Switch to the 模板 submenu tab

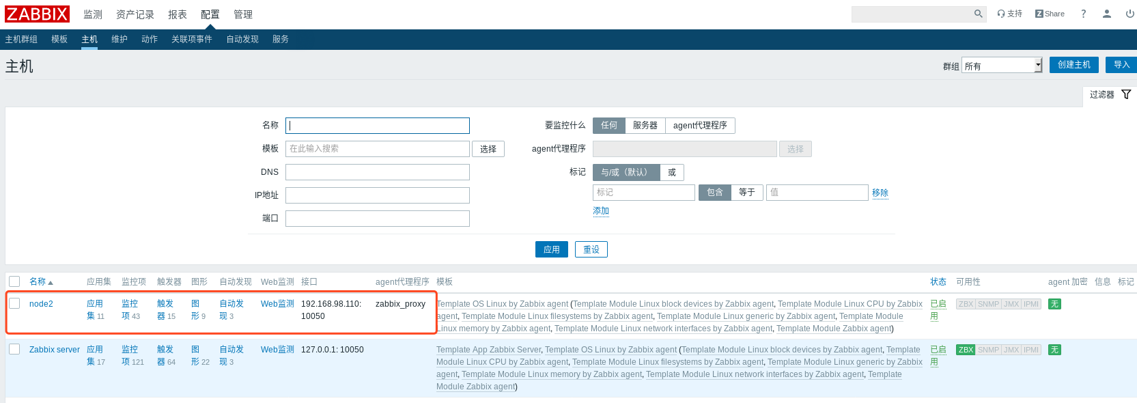tap(59, 40)
